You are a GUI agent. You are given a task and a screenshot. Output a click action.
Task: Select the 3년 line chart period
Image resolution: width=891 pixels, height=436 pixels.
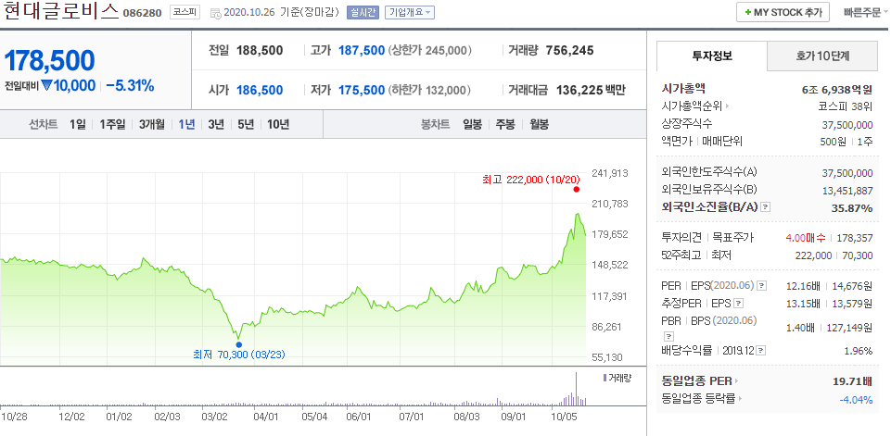216,124
